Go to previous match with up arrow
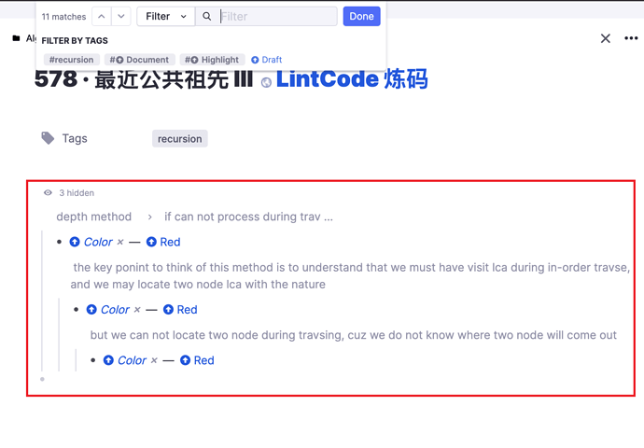The image size is (644, 448). click(102, 17)
